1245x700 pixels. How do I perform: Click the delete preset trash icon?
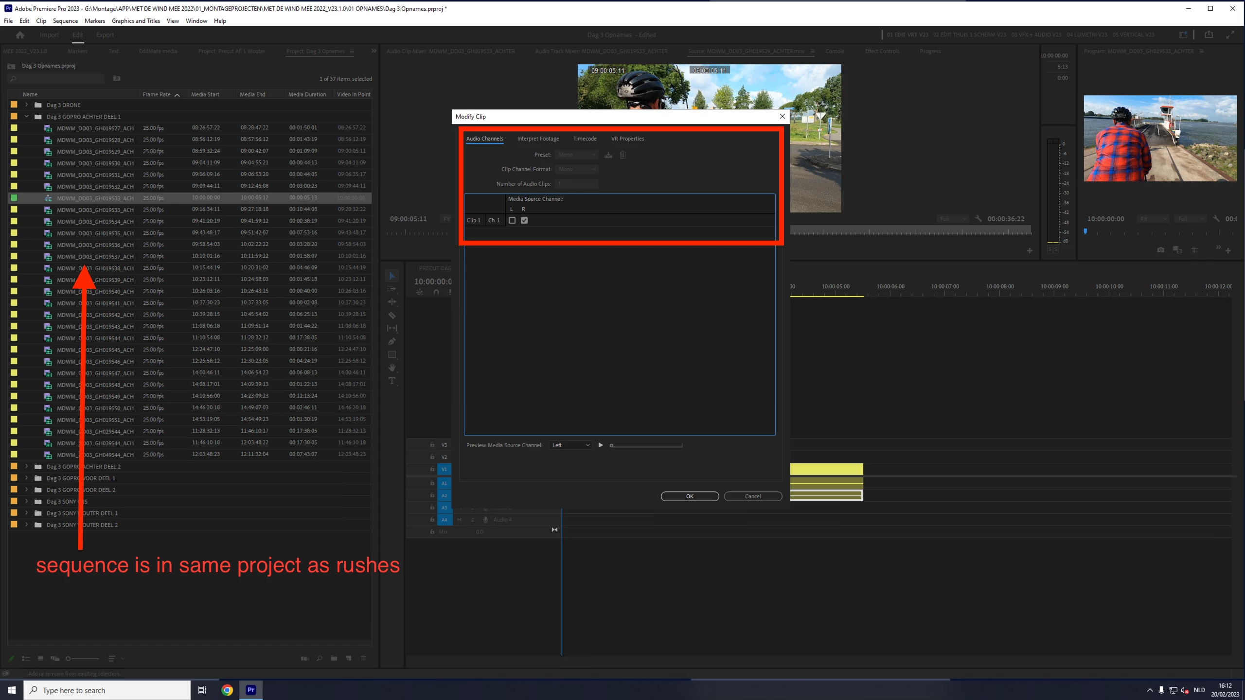click(x=622, y=155)
